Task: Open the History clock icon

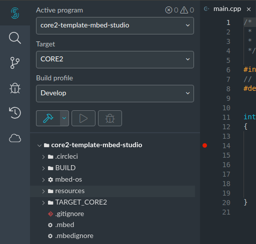Action: pos(15,113)
